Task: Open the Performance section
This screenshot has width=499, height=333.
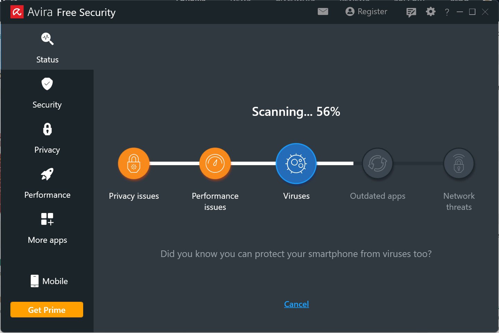Action: [x=47, y=183]
